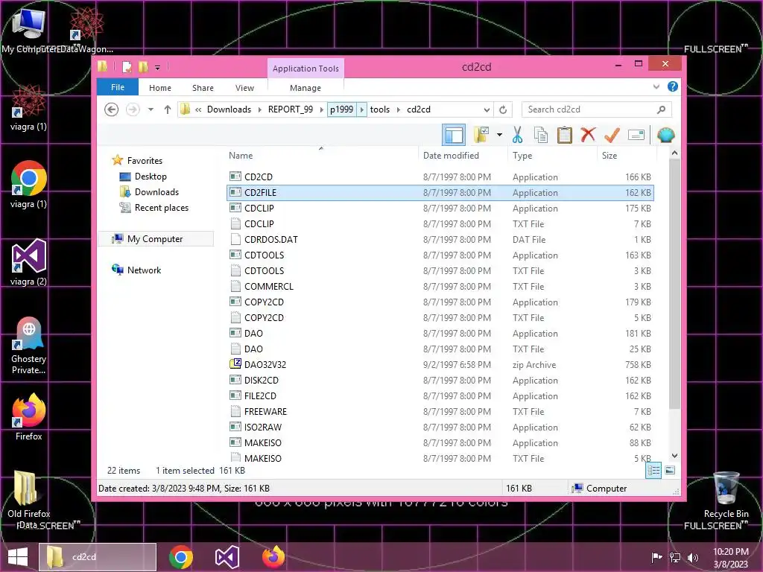
Task: Open dropdown arrow after tools breadcrumb
Action: point(398,109)
